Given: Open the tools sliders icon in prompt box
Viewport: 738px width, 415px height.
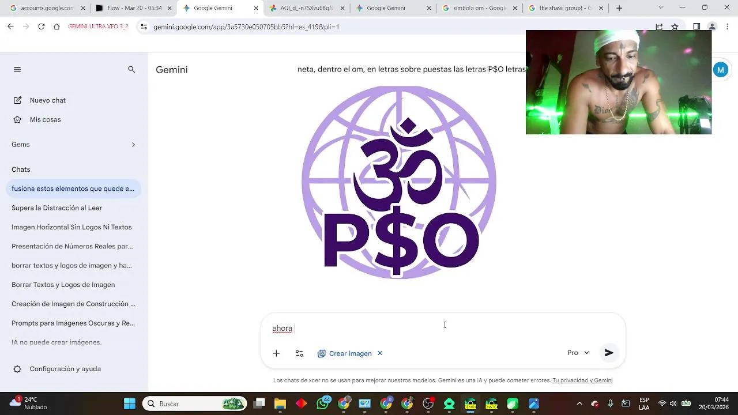Looking at the screenshot, I should 299,353.
